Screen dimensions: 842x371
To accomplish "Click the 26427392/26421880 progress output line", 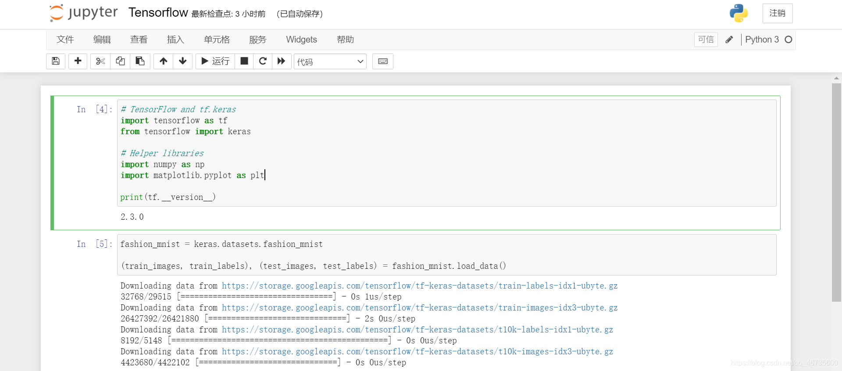I will (x=268, y=319).
